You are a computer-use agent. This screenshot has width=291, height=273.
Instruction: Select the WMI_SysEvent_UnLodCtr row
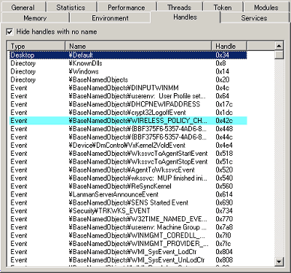coord(128,260)
